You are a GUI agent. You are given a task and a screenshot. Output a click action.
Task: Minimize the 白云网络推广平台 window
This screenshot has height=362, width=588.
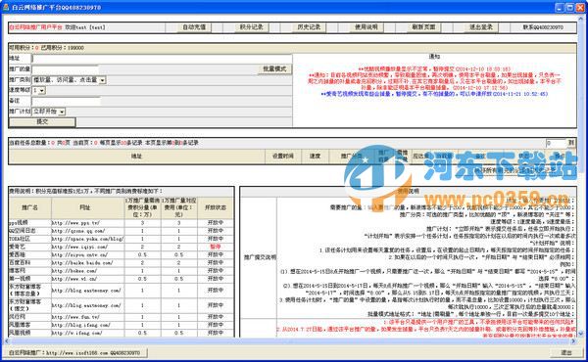(x=560, y=7)
